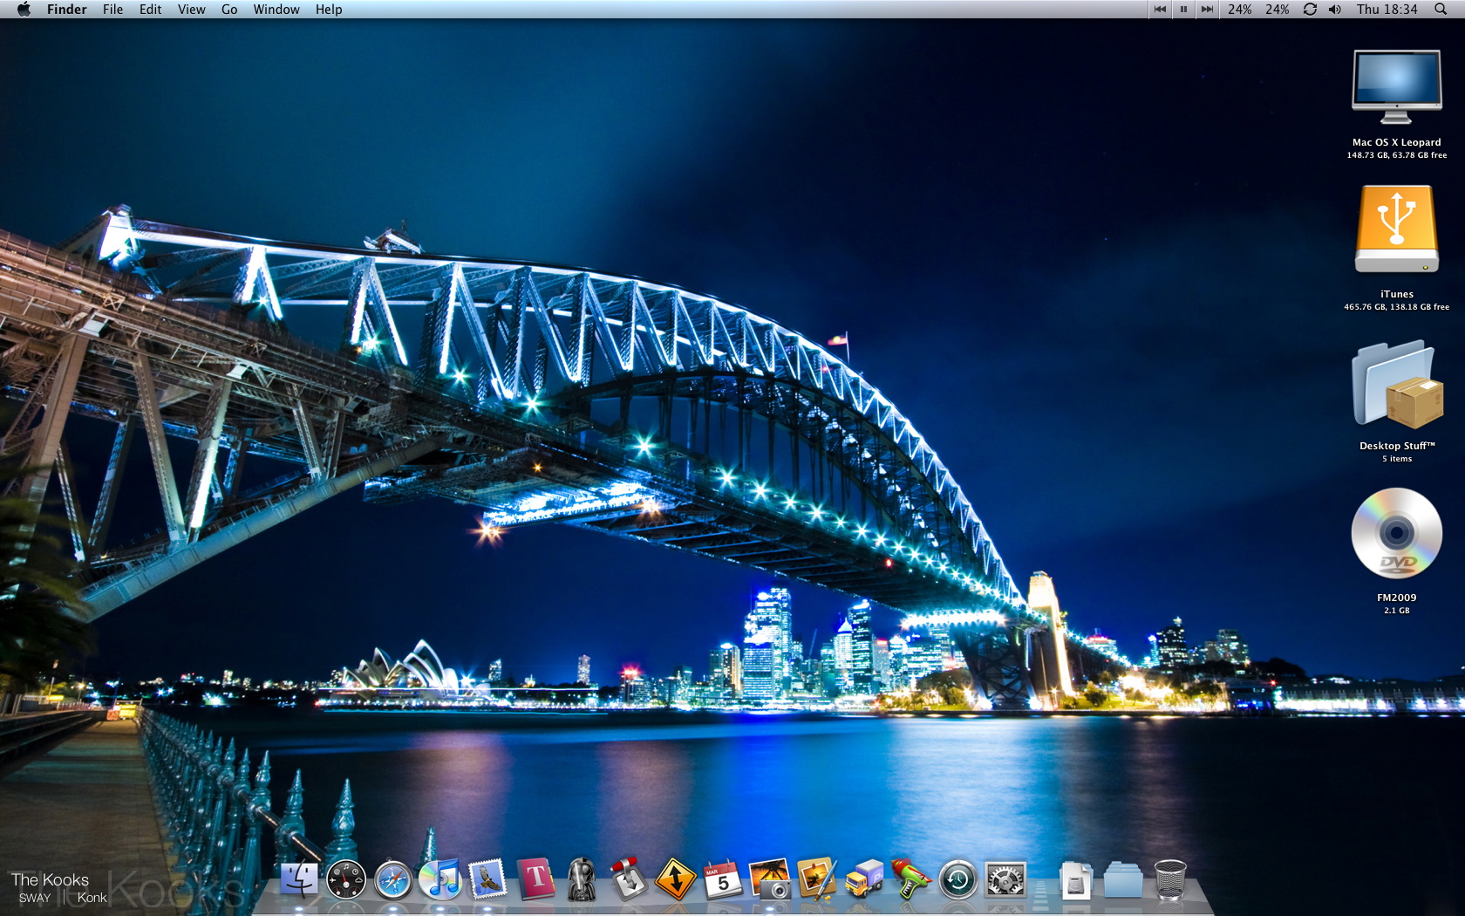Open iTunes in the Dock

(440, 879)
